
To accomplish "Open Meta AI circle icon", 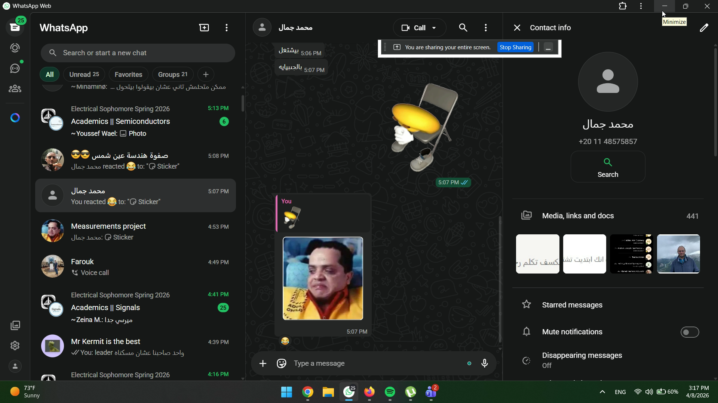I will click(15, 118).
